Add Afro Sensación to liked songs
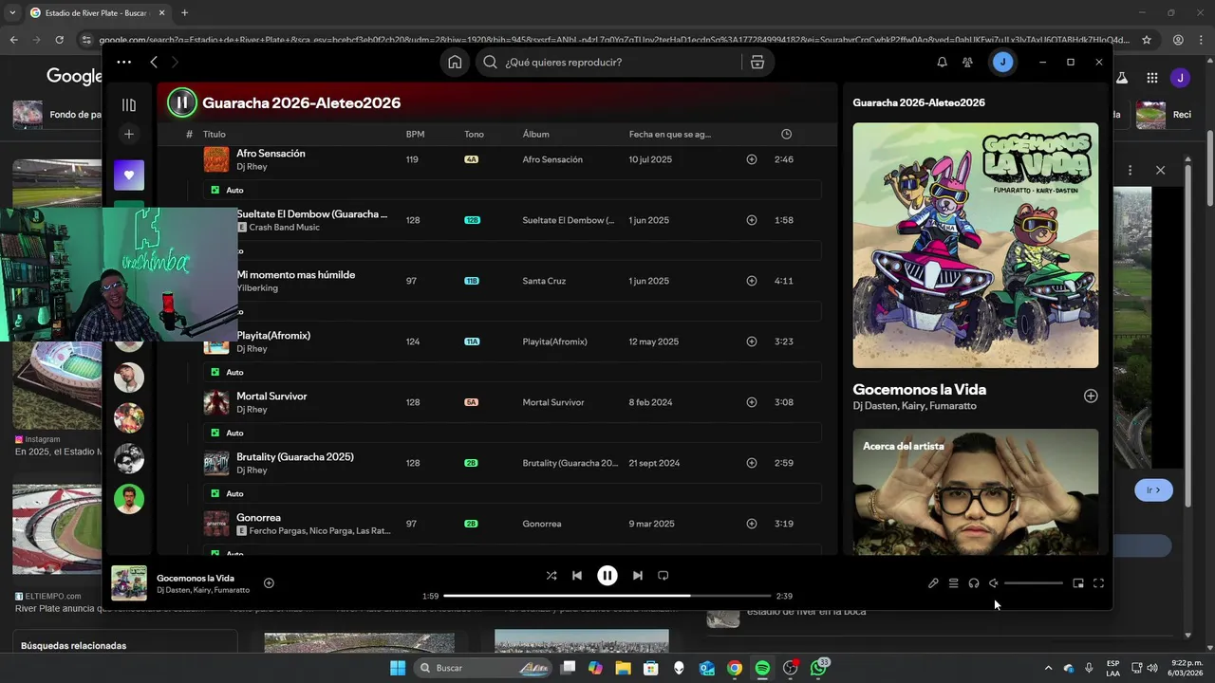Screen dimensions: 1215x683 (752, 159)
